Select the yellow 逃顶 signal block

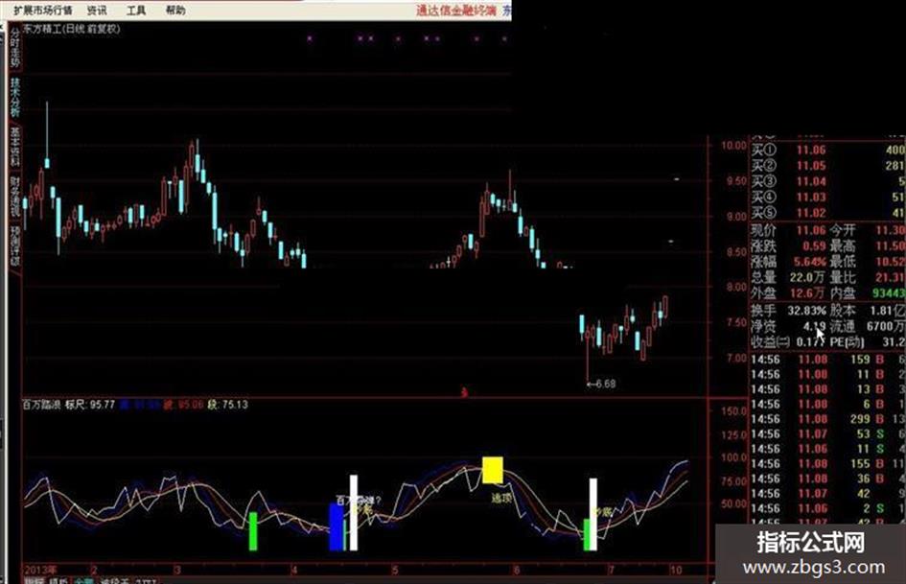click(492, 470)
